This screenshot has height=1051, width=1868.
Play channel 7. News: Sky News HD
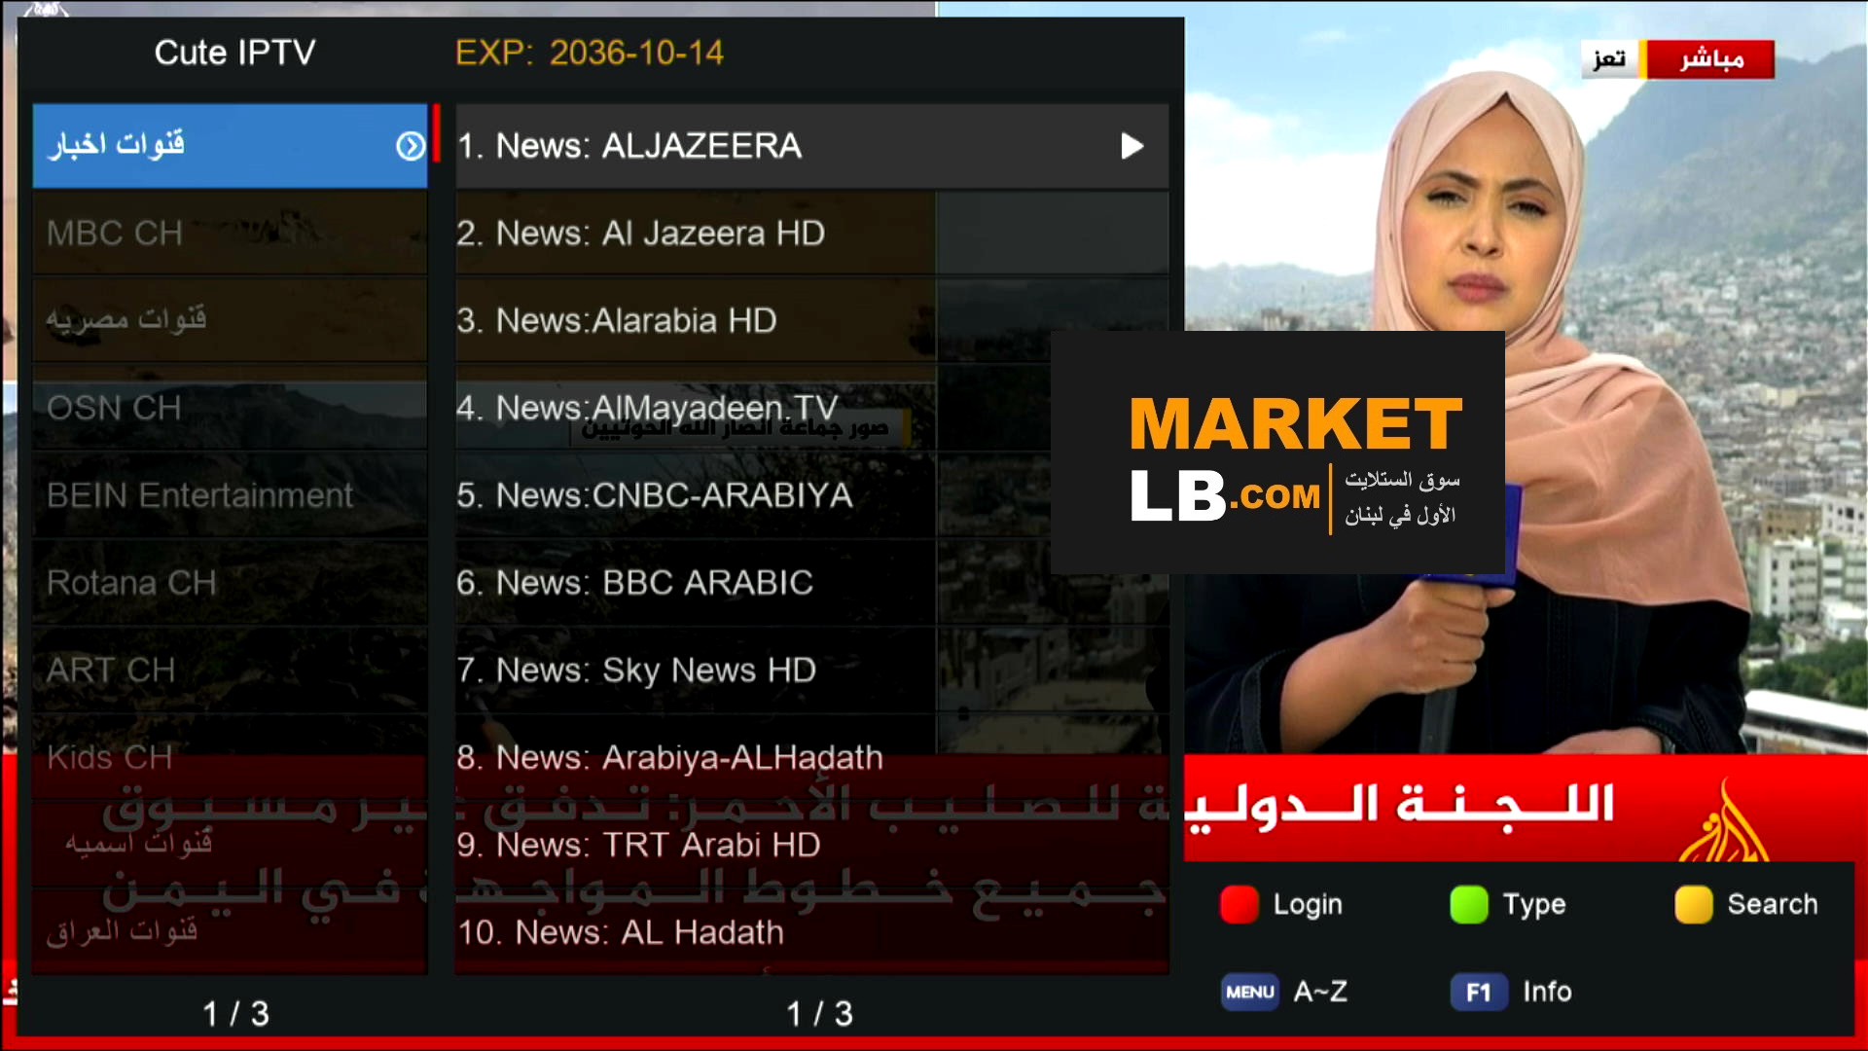point(812,670)
